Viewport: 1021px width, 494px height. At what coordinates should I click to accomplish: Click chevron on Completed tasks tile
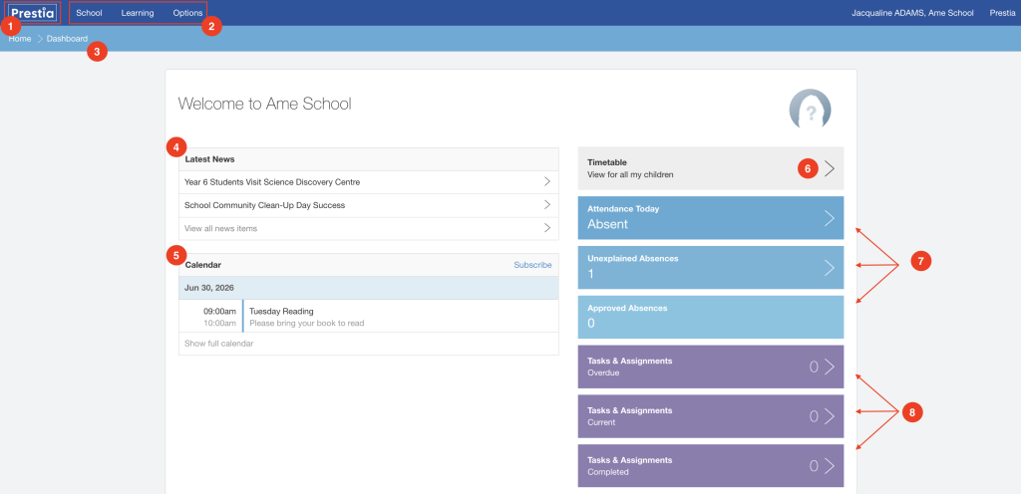pyautogui.click(x=829, y=466)
